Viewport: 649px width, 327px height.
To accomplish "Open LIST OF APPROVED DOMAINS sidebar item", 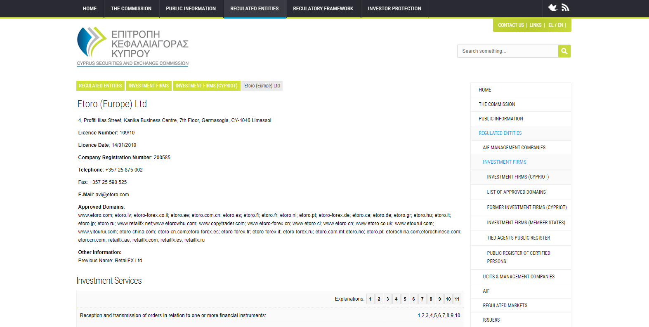I will (x=521, y=192).
